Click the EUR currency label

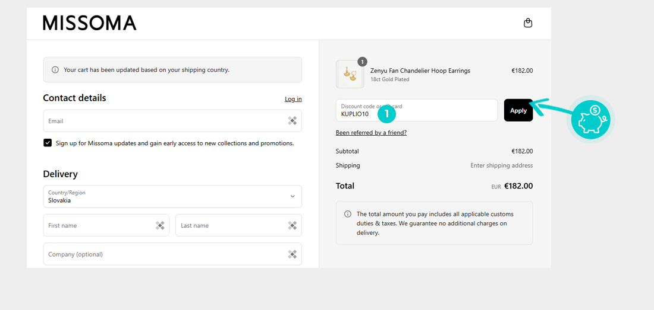click(x=496, y=187)
